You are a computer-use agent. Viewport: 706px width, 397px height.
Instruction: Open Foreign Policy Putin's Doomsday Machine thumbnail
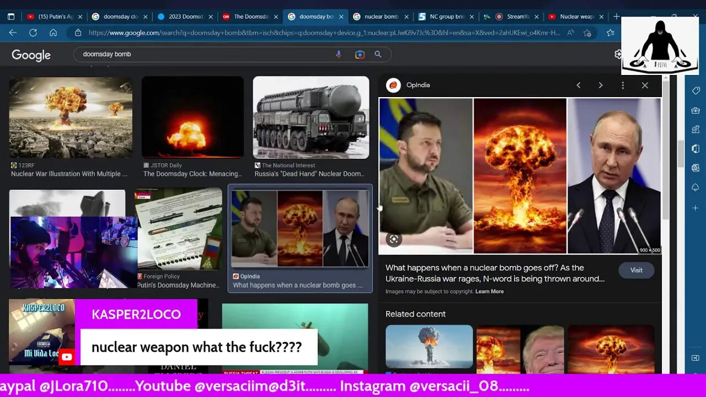[179, 229]
